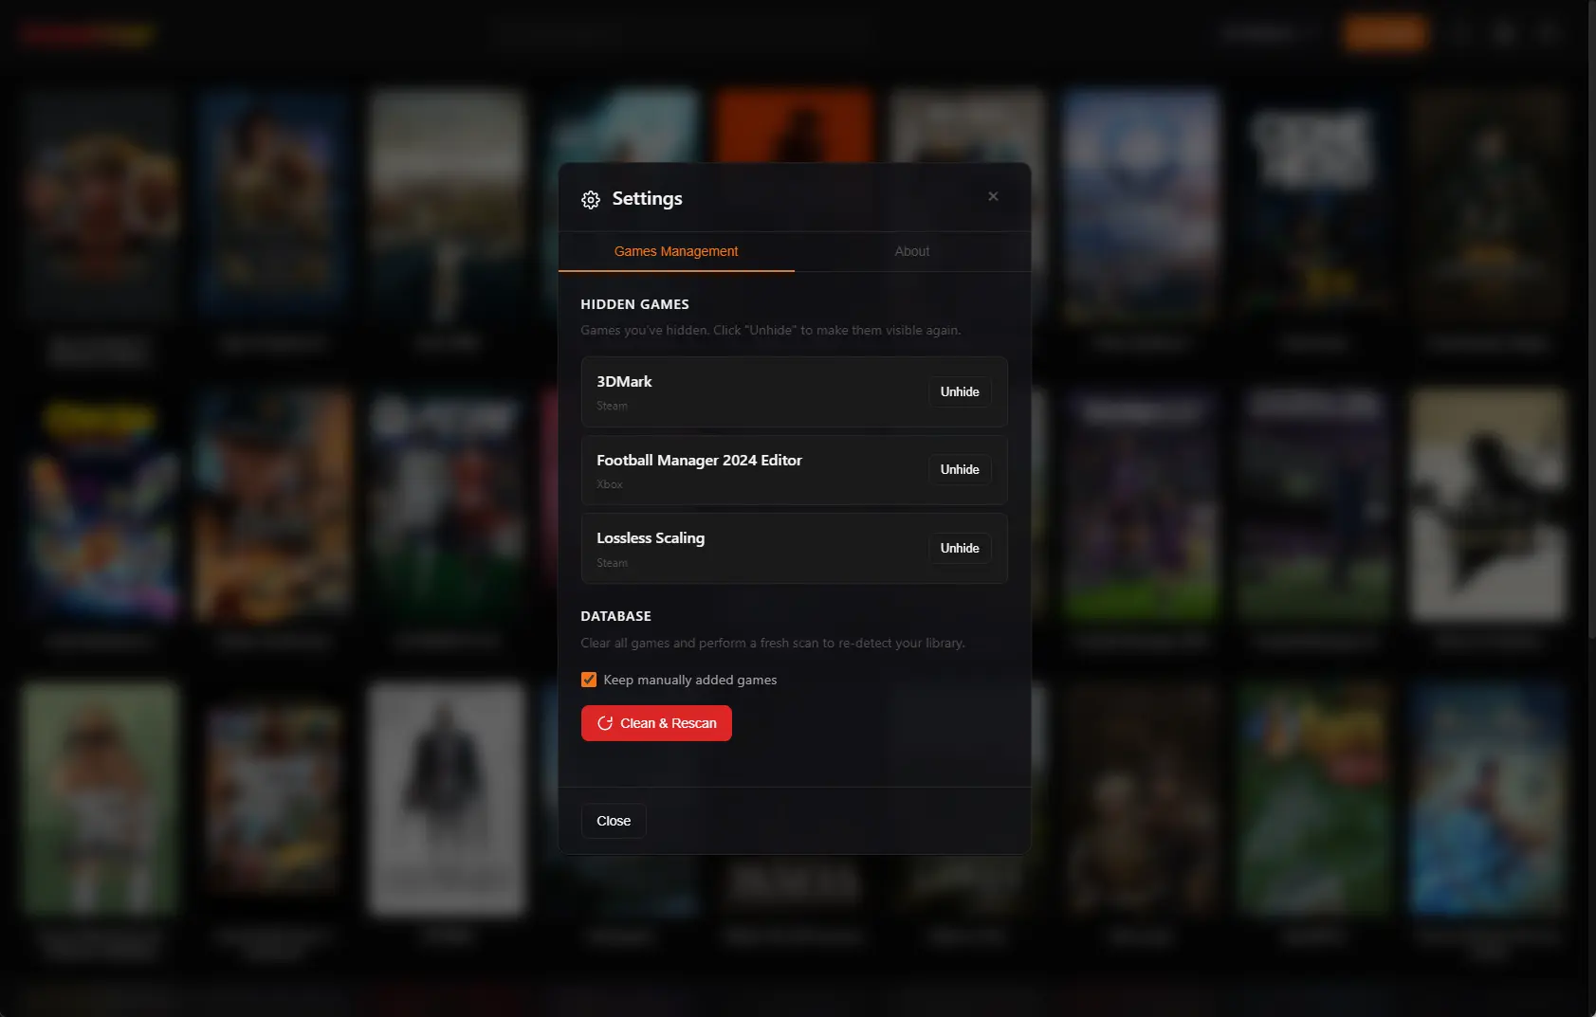The image size is (1596, 1017).
Task: Click the page vertical scrollbar
Action: point(1591,318)
